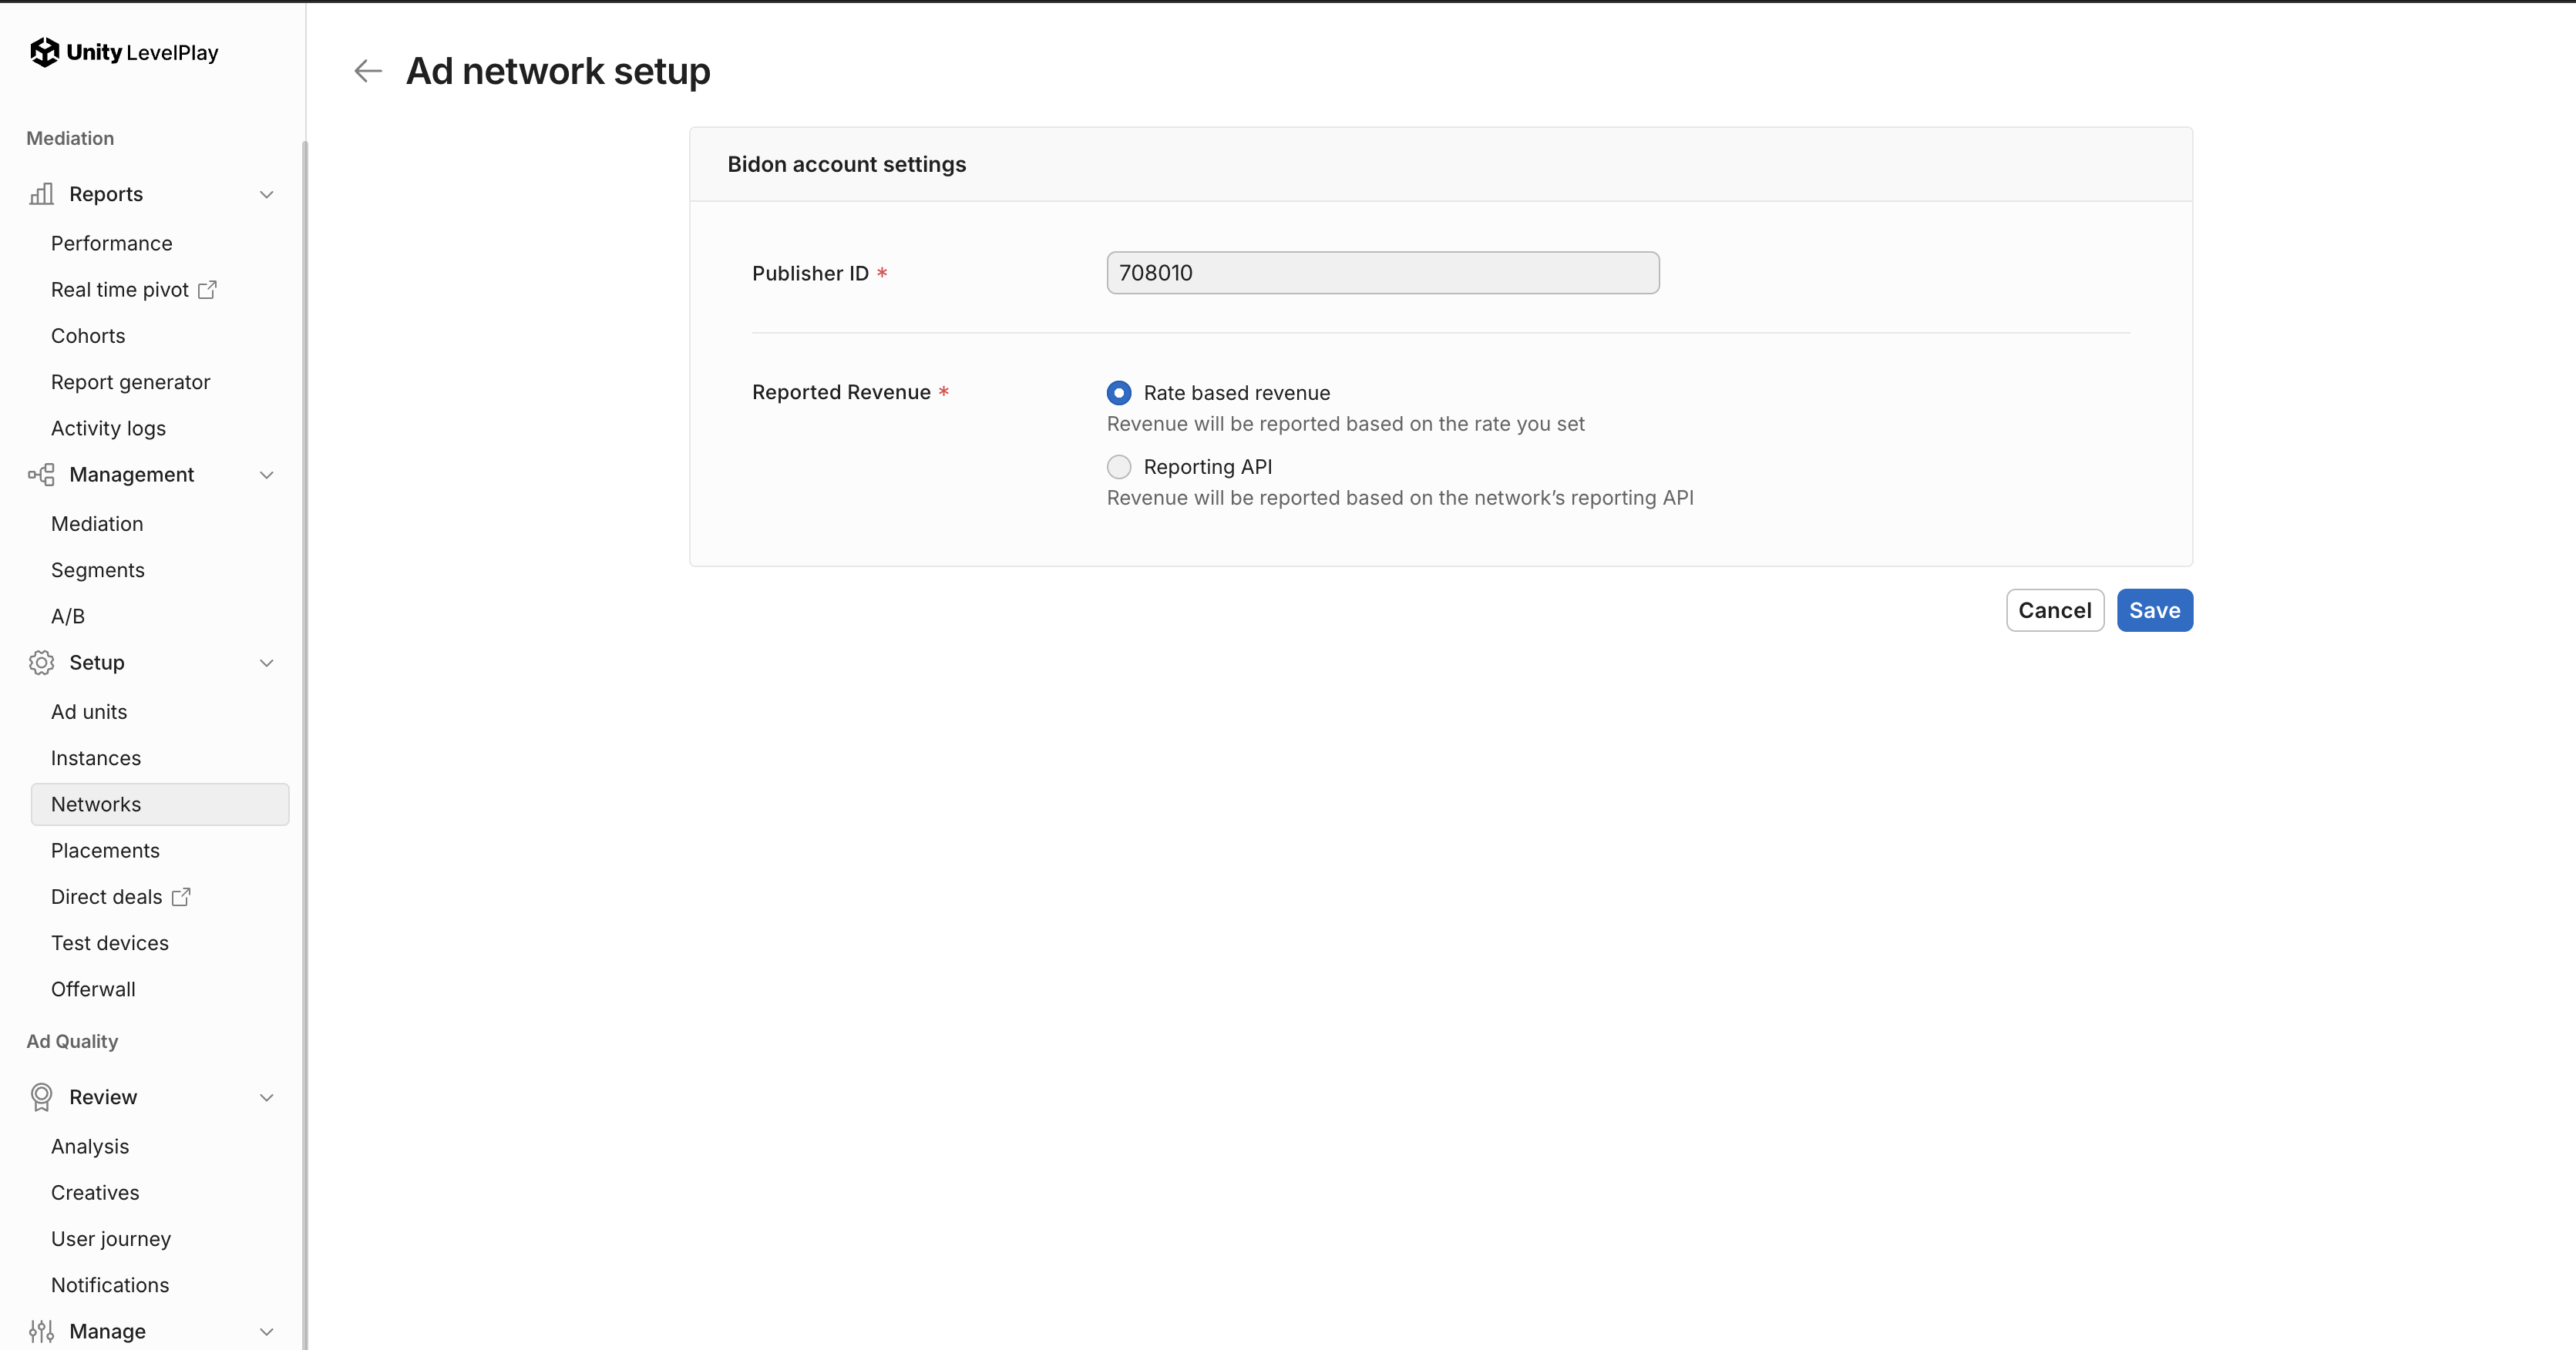
Task: Collapse the Setup section chevron
Action: click(266, 662)
